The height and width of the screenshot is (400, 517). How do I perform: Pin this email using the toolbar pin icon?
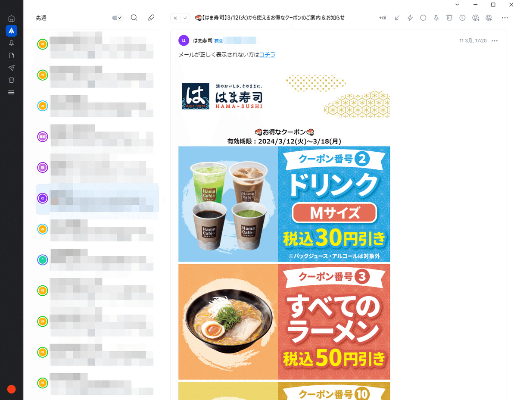pyautogui.click(x=436, y=18)
